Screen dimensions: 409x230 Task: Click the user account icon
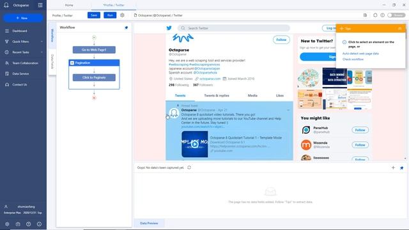click(x=6, y=206)
